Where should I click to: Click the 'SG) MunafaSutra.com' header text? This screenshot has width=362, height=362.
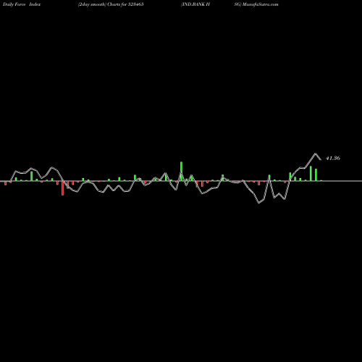(256, 4)
